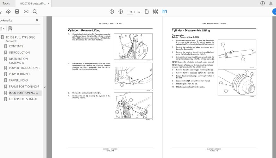
Task: Click the upload to cloud icon
Action: [8, 12]
